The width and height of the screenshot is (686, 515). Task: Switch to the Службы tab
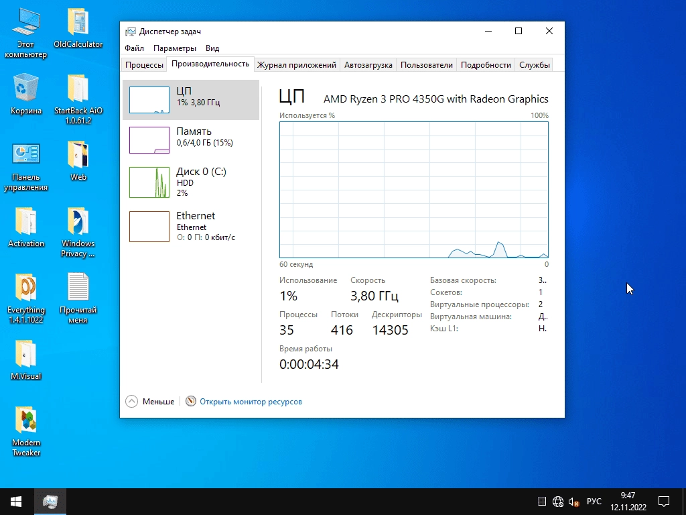point(534,65)
